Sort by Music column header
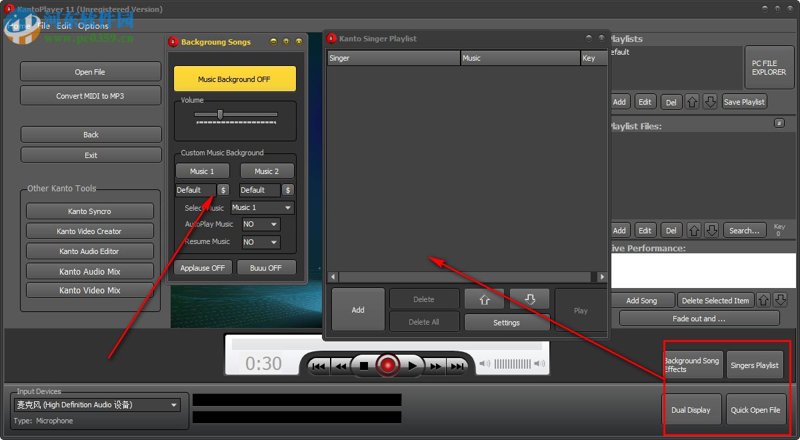The width and height of the screenshot is (800, 440). tap(520, 58)
